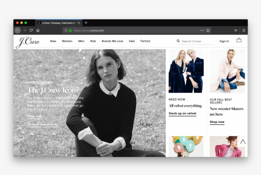Open page actions three-dot menu
The image size is (261, 175).
pyautogui.click(x=202, y=30)
